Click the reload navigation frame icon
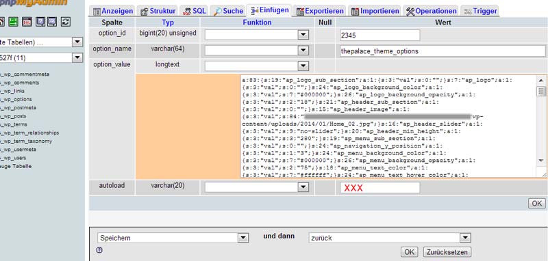The image size is (548, 261). [66, 22]
